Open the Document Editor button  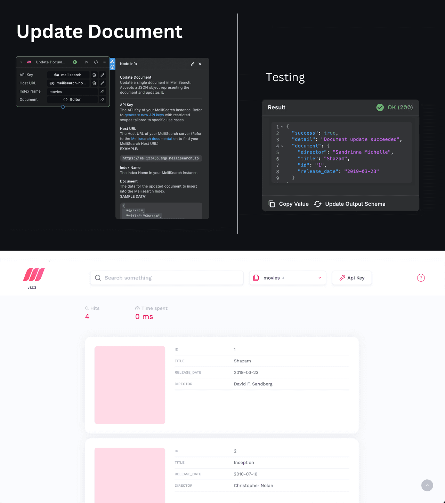(72, 100)
